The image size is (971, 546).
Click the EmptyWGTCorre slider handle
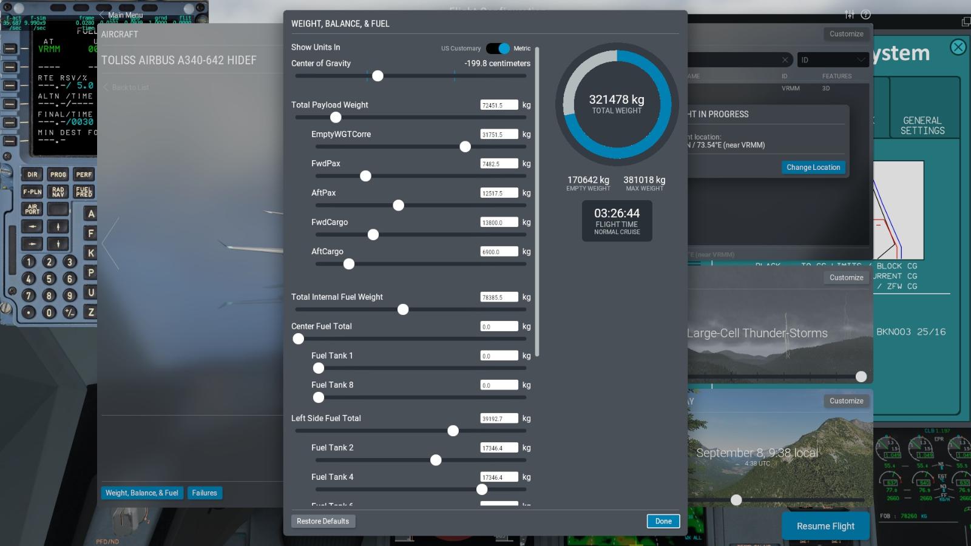coord(465,147)
